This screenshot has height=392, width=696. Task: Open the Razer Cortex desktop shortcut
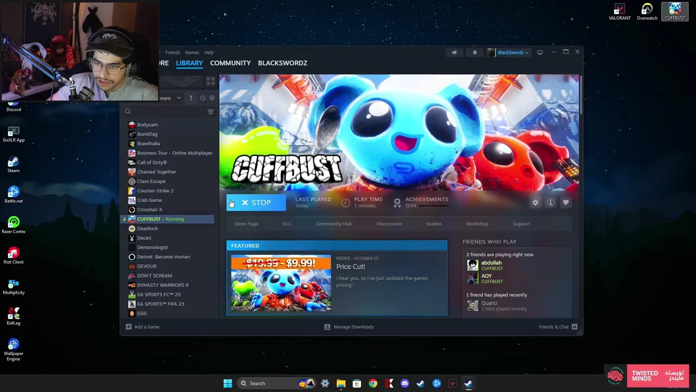click(x=14, y=225)
